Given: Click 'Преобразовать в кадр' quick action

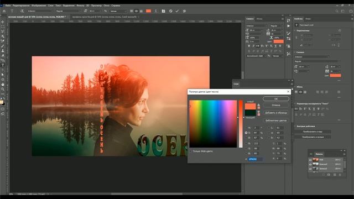Looking at the screenshot, I should tap(313, 132).
